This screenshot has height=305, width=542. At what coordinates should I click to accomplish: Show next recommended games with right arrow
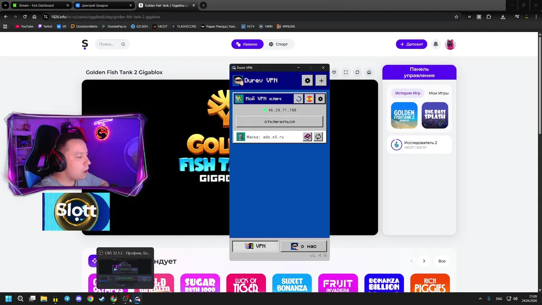click(424, 261)
